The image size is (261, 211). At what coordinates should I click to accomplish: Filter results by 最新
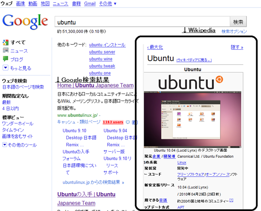[6, 102]
